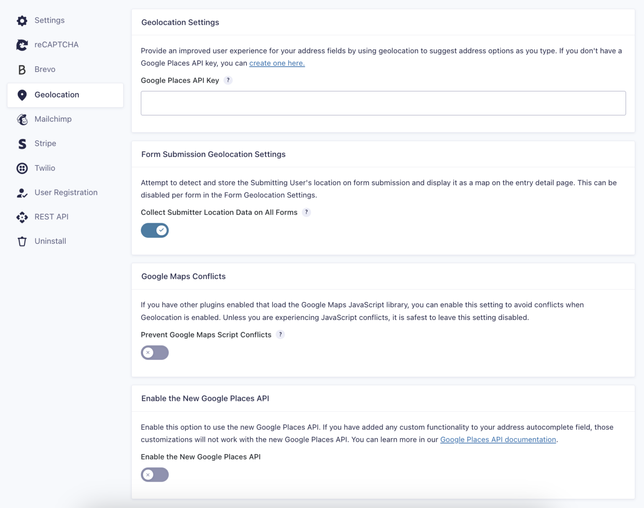The image size is (644, 508).
Task: Click 'Form Submission Geolocation Settings' heading
Action: (x=213, y=155)
